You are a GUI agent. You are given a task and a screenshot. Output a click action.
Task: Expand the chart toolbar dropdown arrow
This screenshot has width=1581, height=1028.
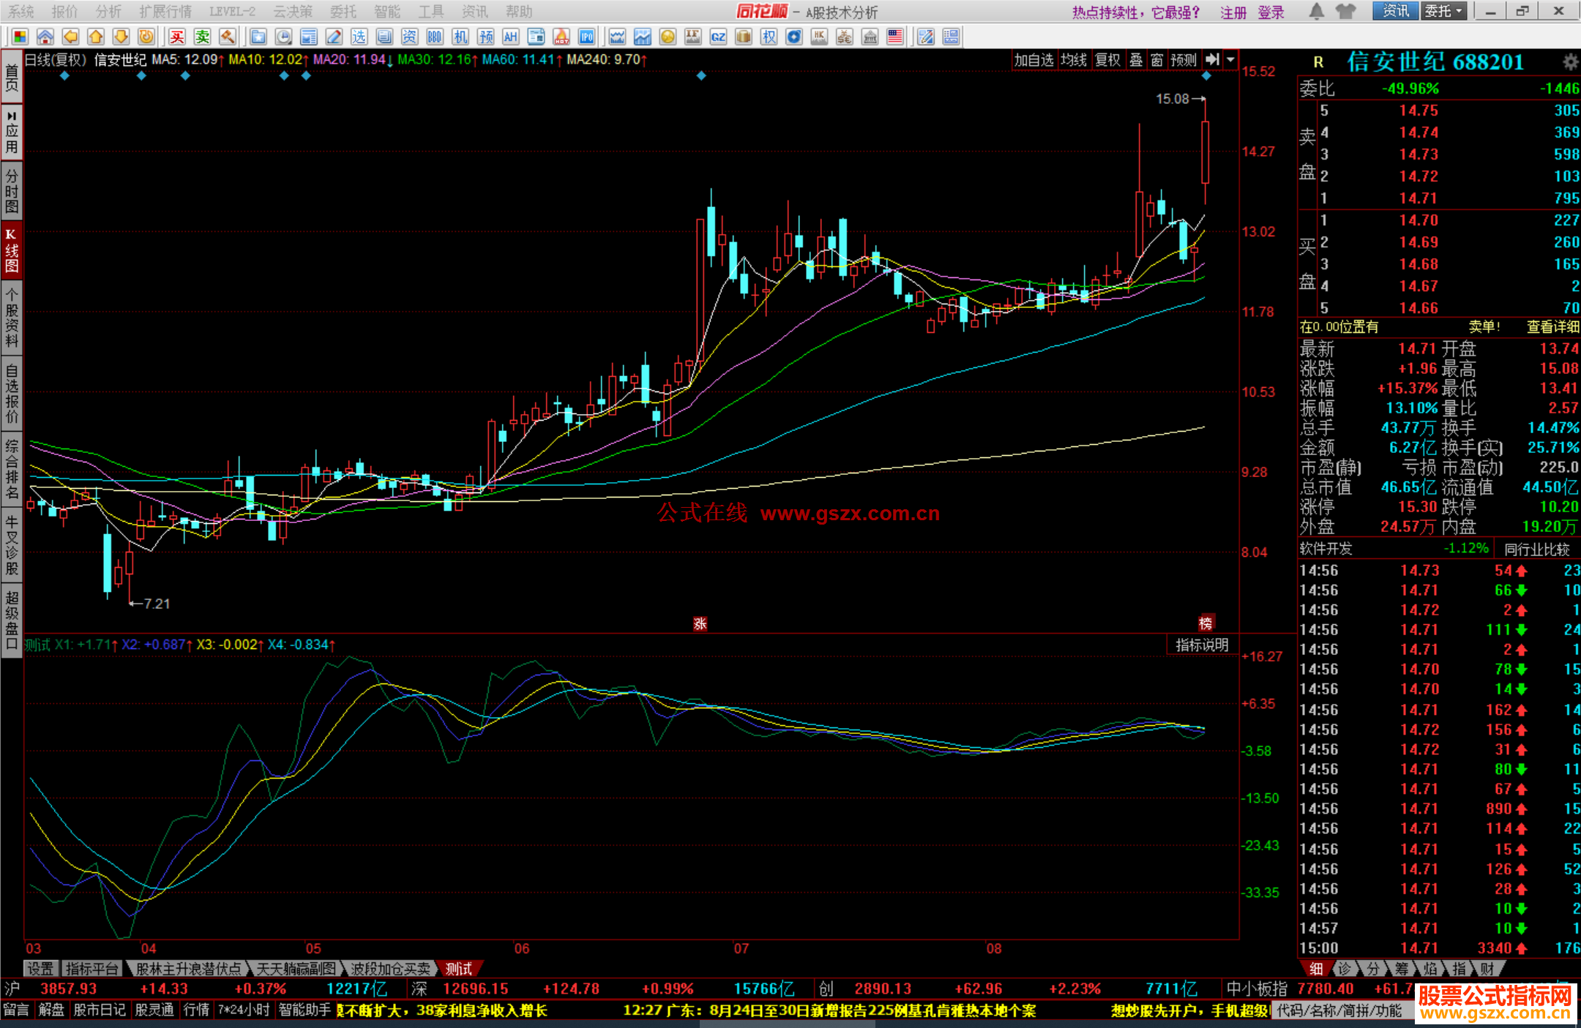1231,60
